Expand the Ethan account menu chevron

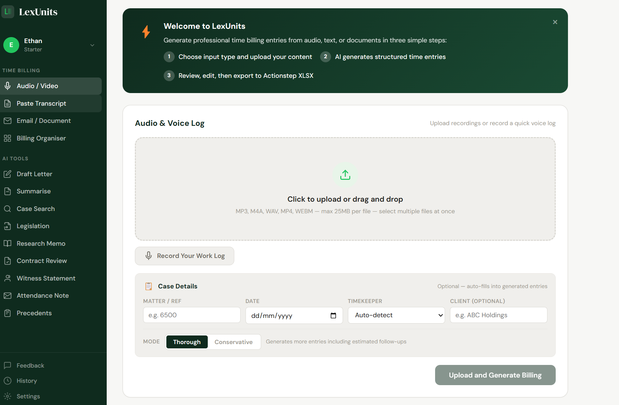92,45
